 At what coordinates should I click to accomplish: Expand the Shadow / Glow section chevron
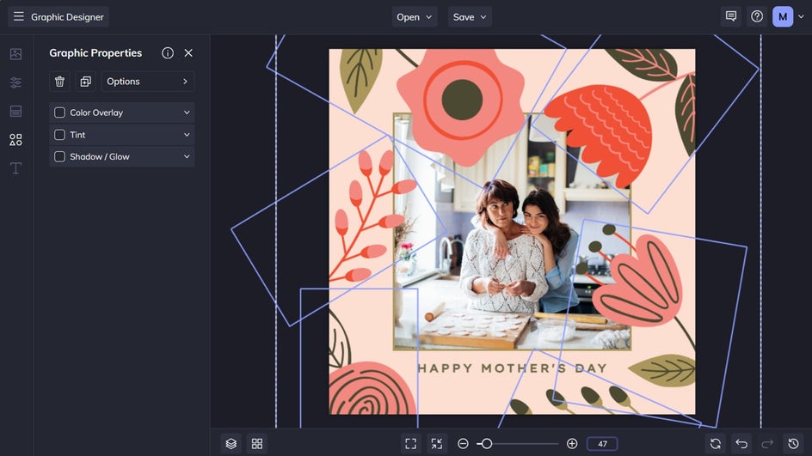pos(187,156)
